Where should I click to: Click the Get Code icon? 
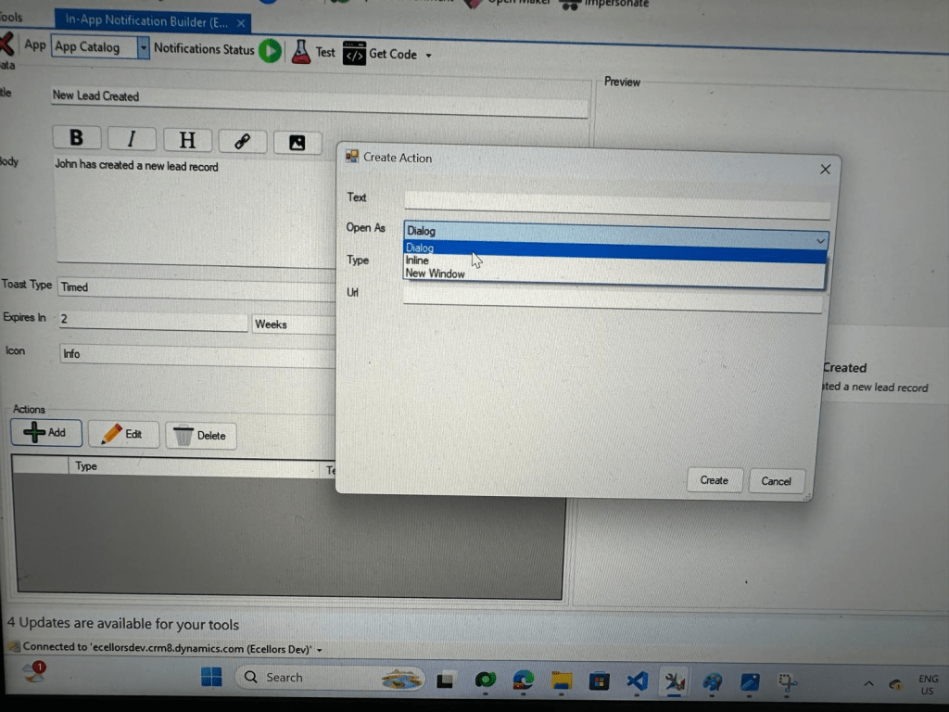tap(354, 54)
